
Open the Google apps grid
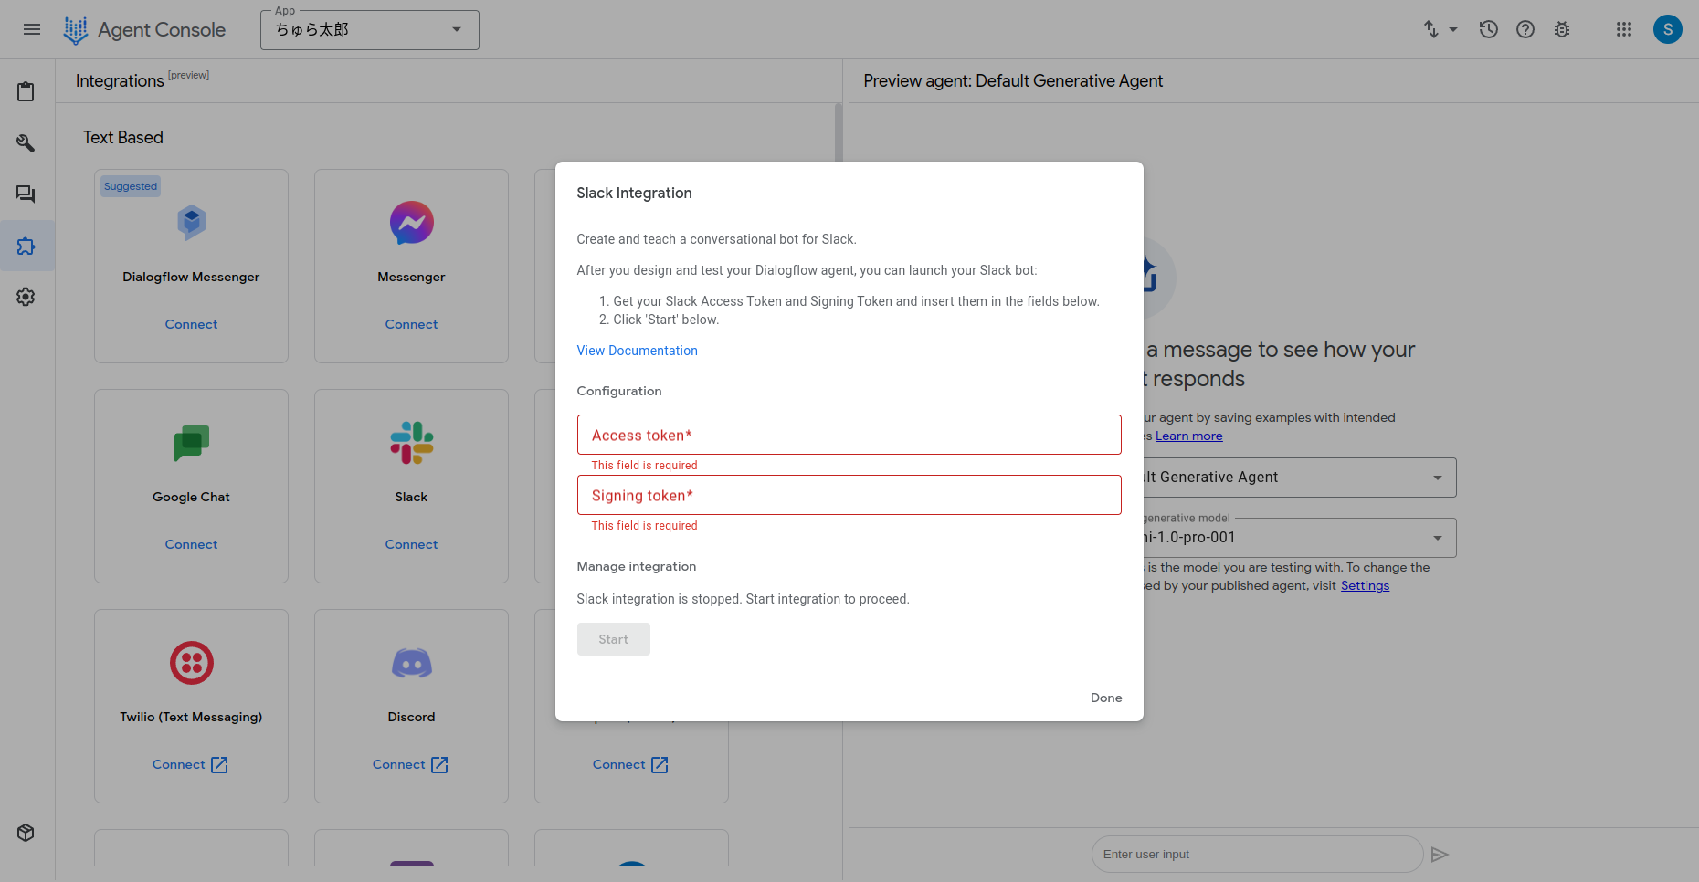coord(1624,29)
